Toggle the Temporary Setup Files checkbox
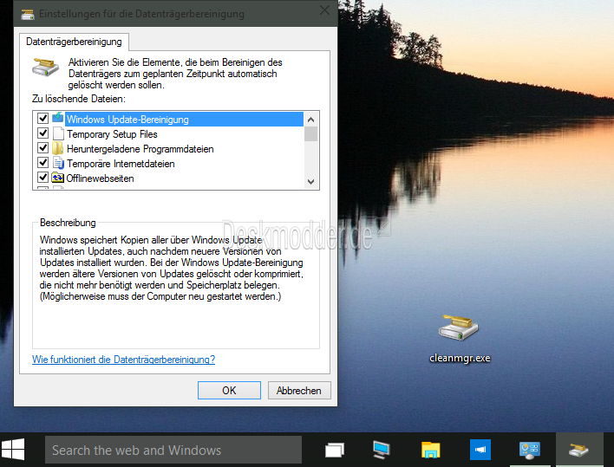 coord(42,133)
